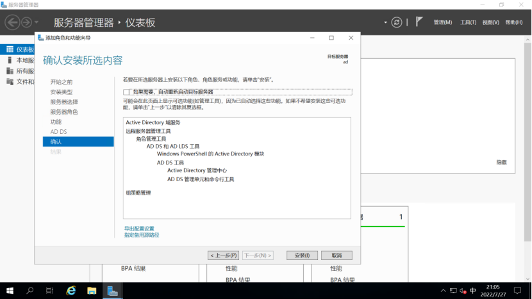Open the 工具(T) menu
Screen dimensions: 532x299
pos(468,22)
